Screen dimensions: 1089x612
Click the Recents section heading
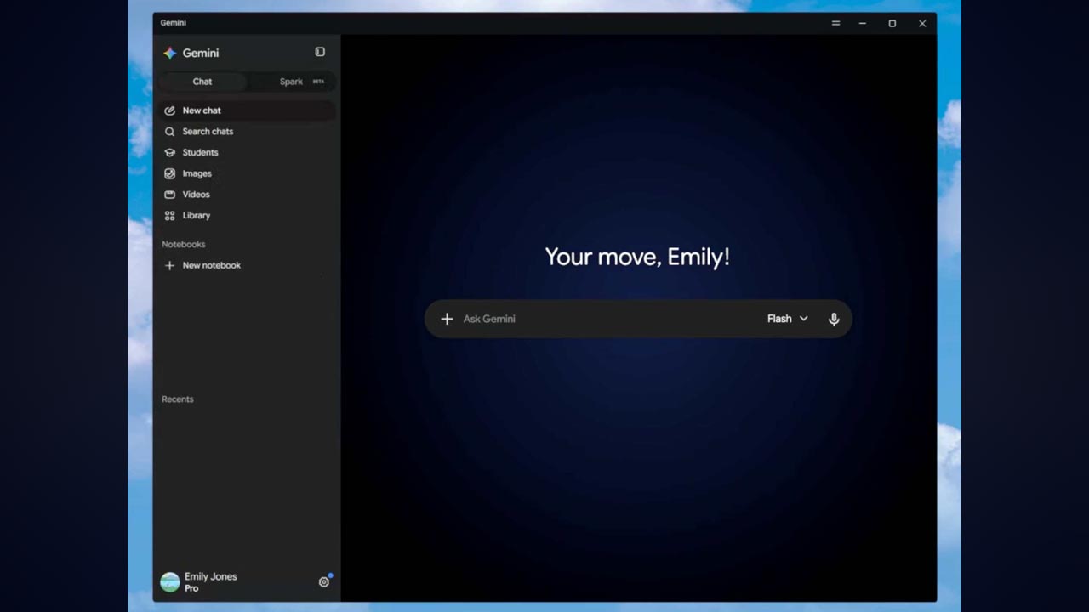[x=178, y=399]
